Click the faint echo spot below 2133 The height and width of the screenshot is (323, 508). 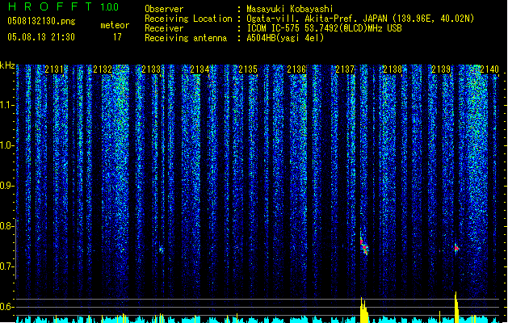tap(161, 250)
